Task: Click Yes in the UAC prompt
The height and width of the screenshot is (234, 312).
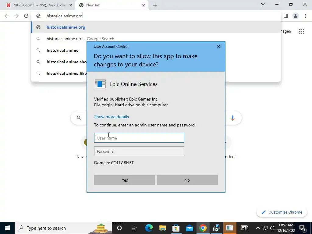Action: pyautogui.click(x=125, y=180)
